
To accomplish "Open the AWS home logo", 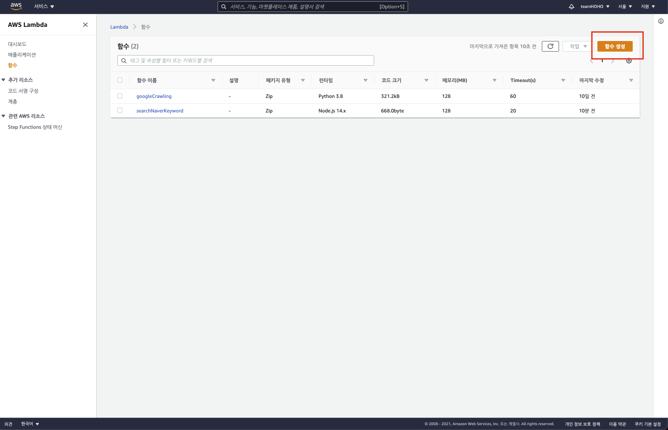I will point(16,6).
